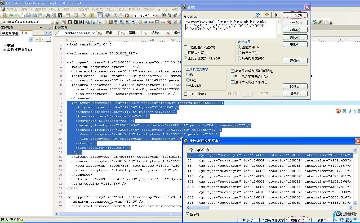Click the search history clock icon
The image size is (360, 223).
[x=257, y=15]
